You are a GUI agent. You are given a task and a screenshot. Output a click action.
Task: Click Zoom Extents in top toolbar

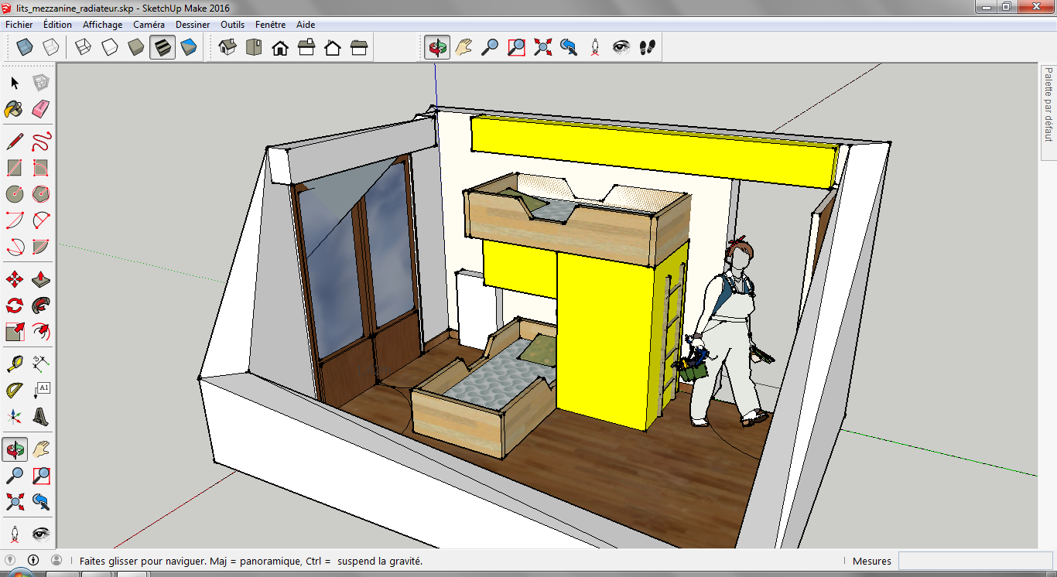click(542, 48)
